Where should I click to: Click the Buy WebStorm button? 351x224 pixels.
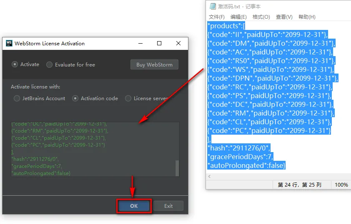[155, 64]
